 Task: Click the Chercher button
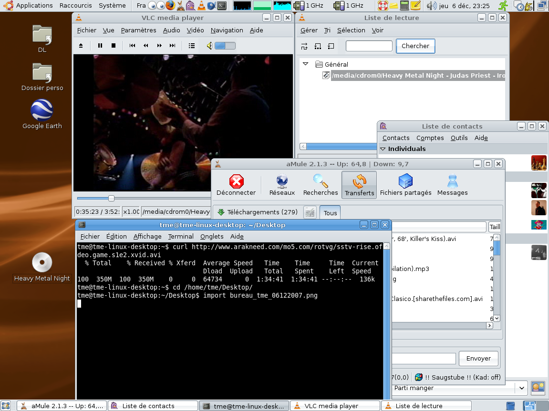(415, 46)
